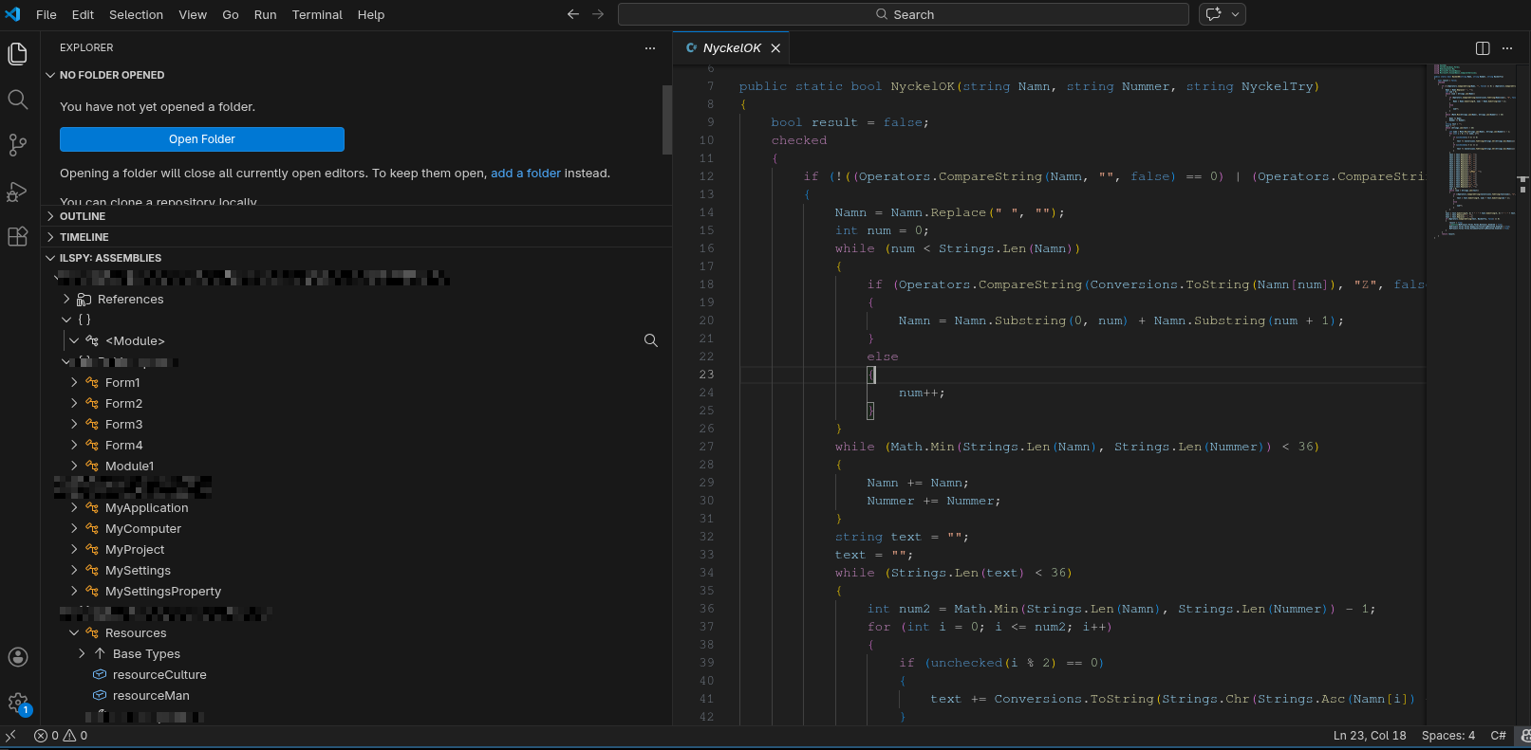Open the Accounts menu icon
The width and height of the screenshot is (1531, 750).
click(x=17, y=657)
